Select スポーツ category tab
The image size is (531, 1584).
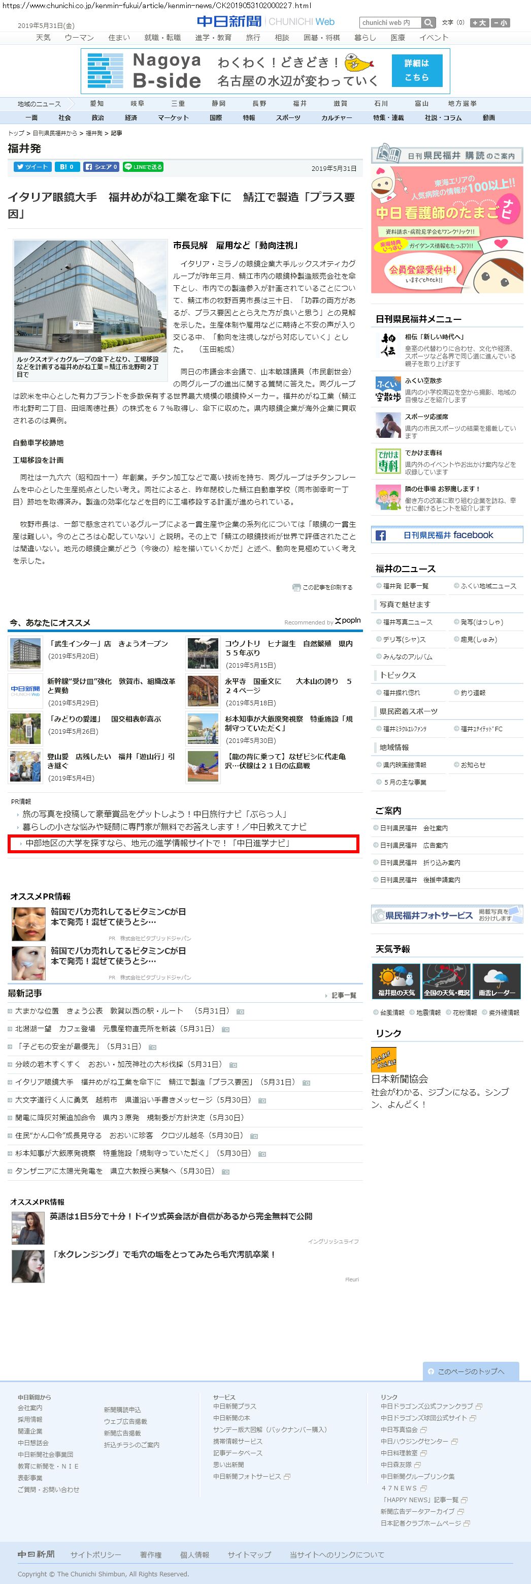[x=288, y=117]
